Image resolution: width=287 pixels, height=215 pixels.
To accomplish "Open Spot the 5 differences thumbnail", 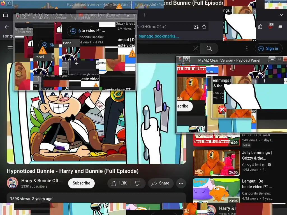I will (x=216, y=140).
